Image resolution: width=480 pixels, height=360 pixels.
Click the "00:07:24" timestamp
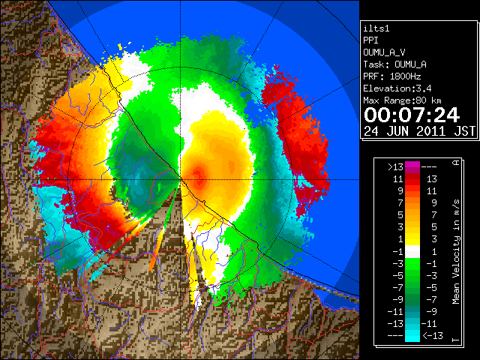[412, 115]
